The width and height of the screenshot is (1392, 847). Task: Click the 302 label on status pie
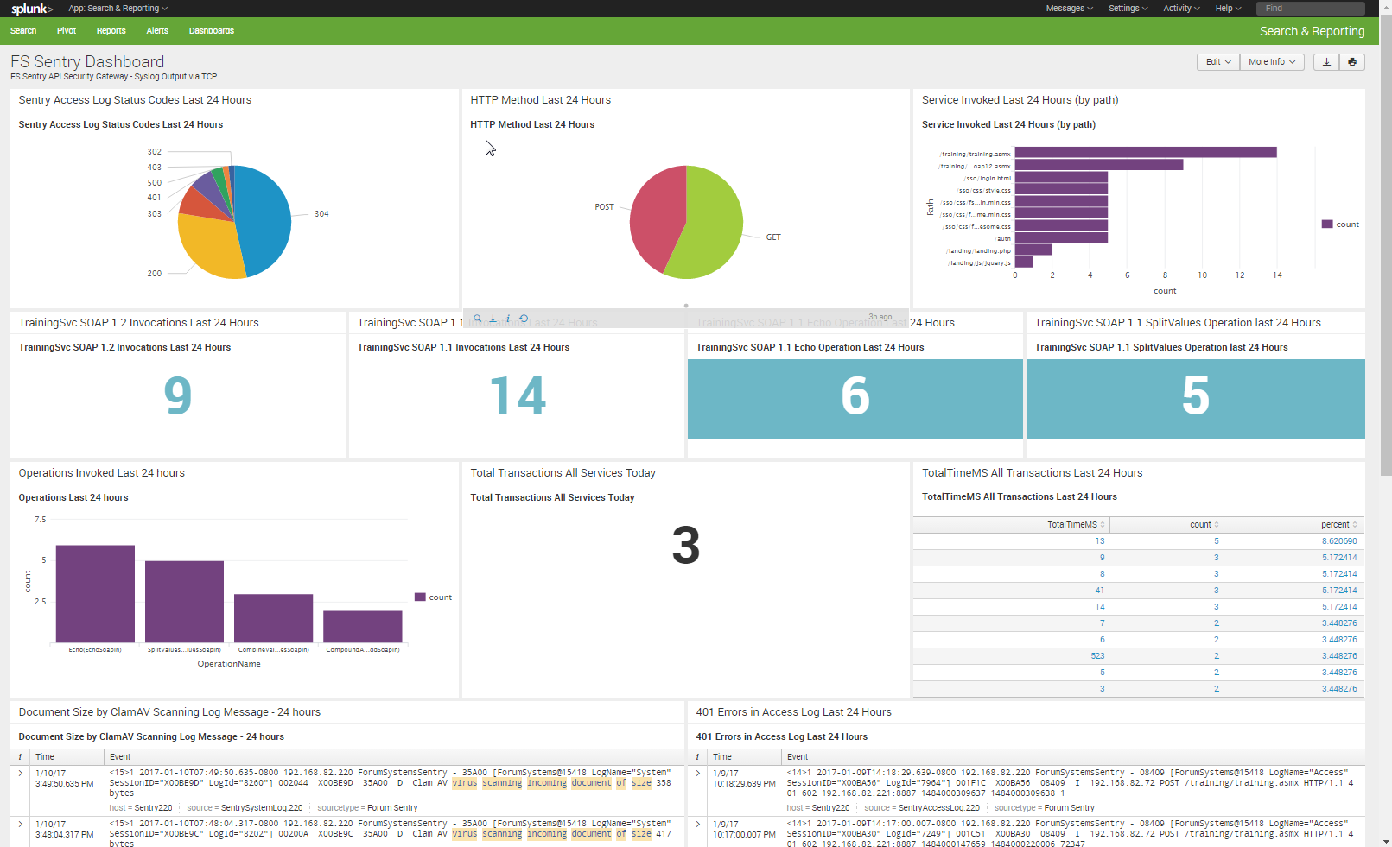pyautogui.click(x=154, y=152)
